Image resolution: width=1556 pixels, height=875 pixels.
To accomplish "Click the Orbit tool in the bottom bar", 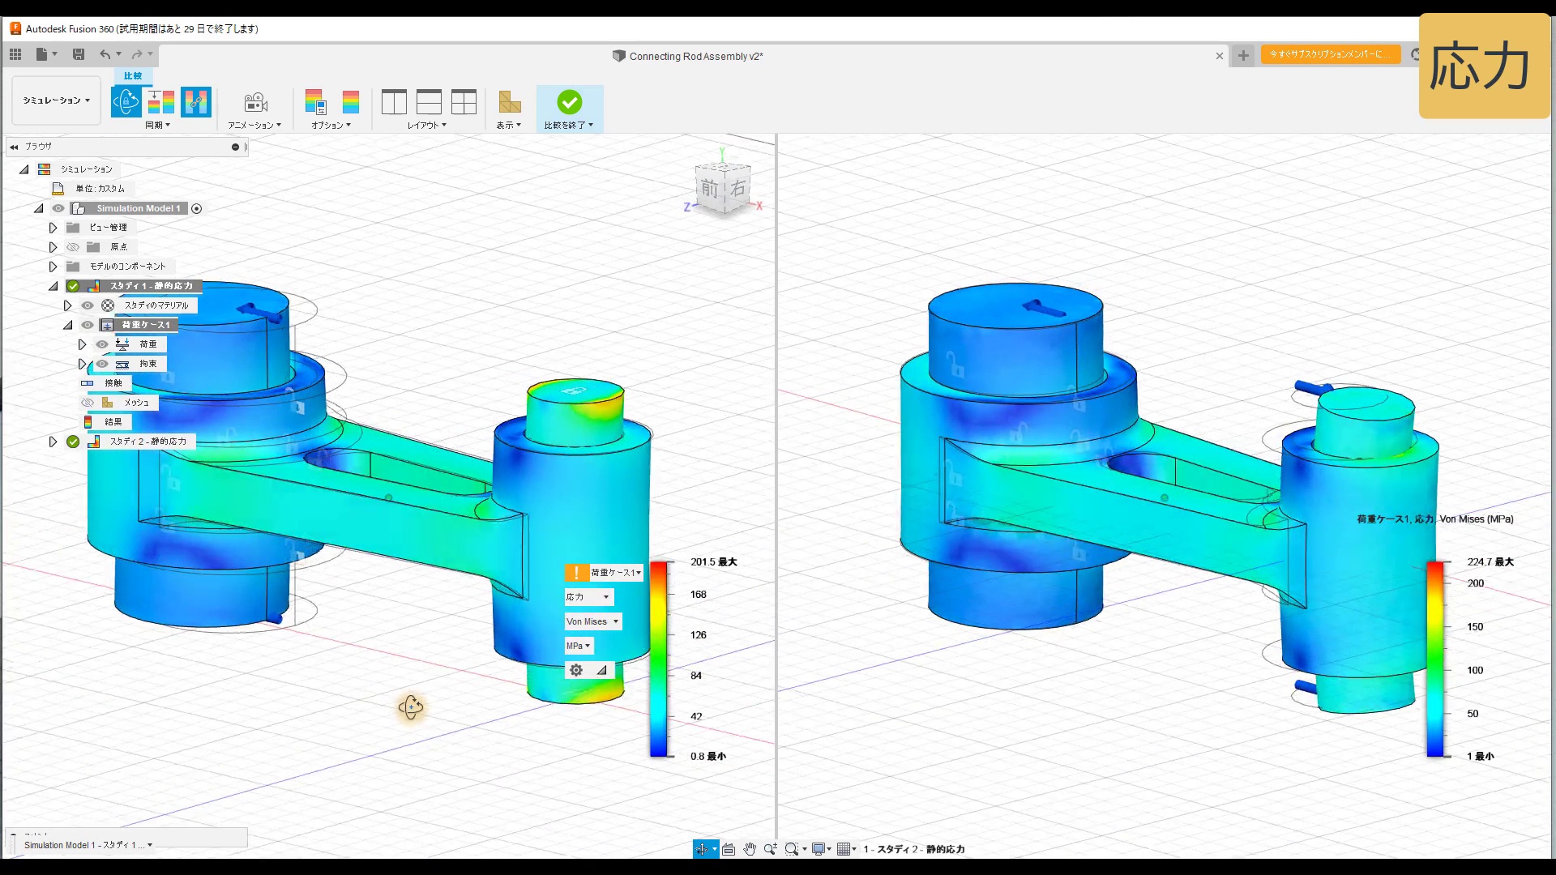I will [x=702, y=849].
